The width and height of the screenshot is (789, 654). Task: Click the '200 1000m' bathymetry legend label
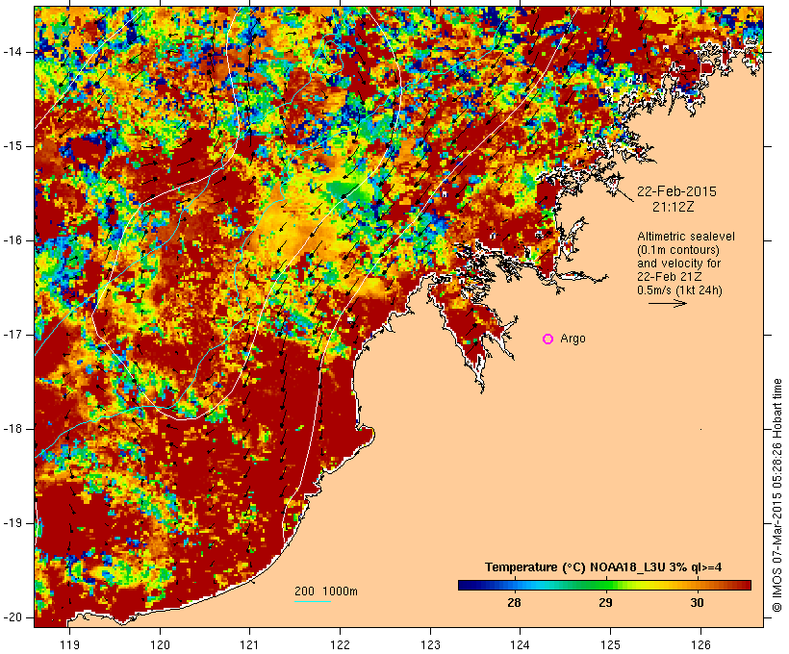coord(326,591)
